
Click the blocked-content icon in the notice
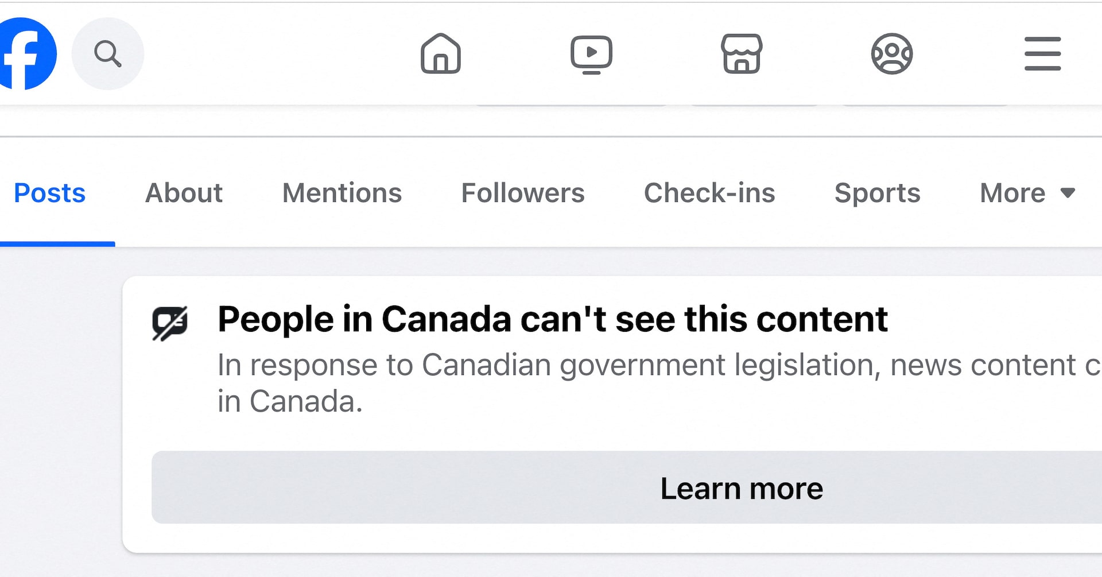pos(170,323)
